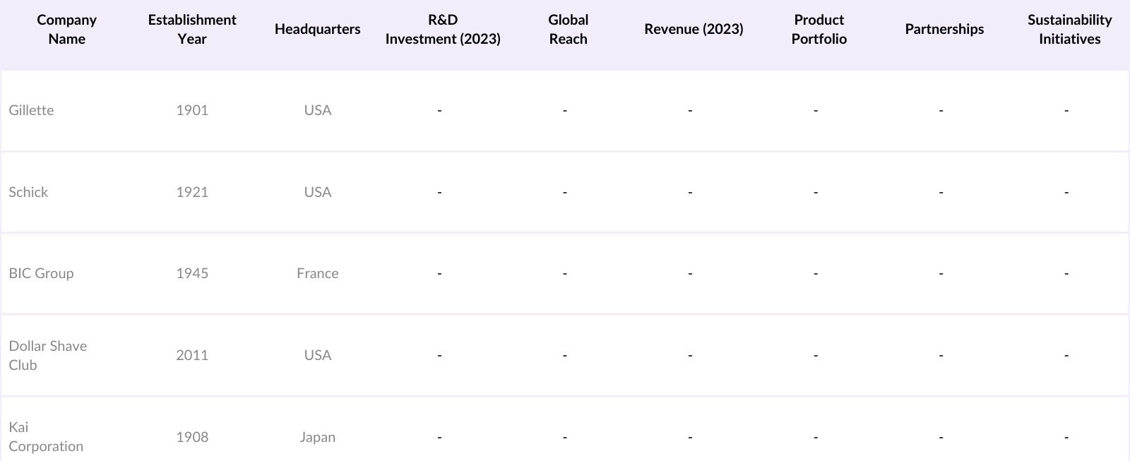Select the BIC Group company name cell
Viewport: 1130px width, 461px height.
pyautogui.click(x=41, y=273)
